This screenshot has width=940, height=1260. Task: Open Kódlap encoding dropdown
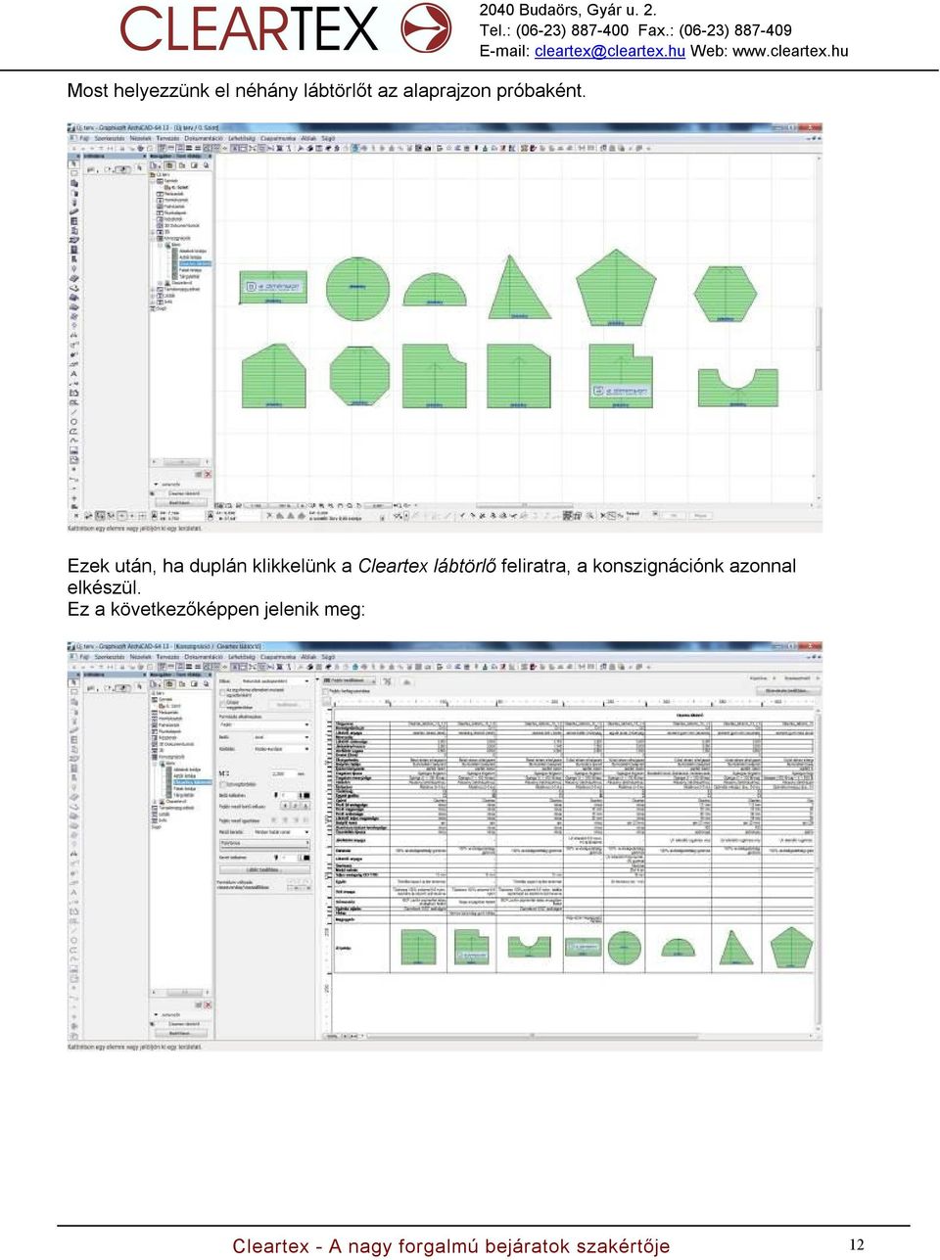tap(282, 749)
